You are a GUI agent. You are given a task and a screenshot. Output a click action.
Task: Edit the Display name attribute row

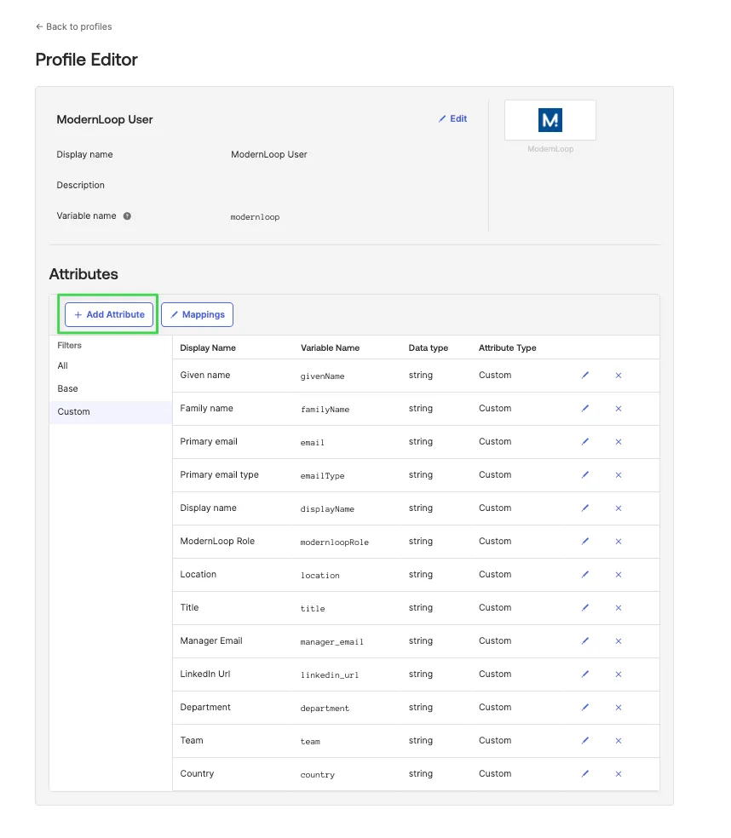click(x=585, y=508)
